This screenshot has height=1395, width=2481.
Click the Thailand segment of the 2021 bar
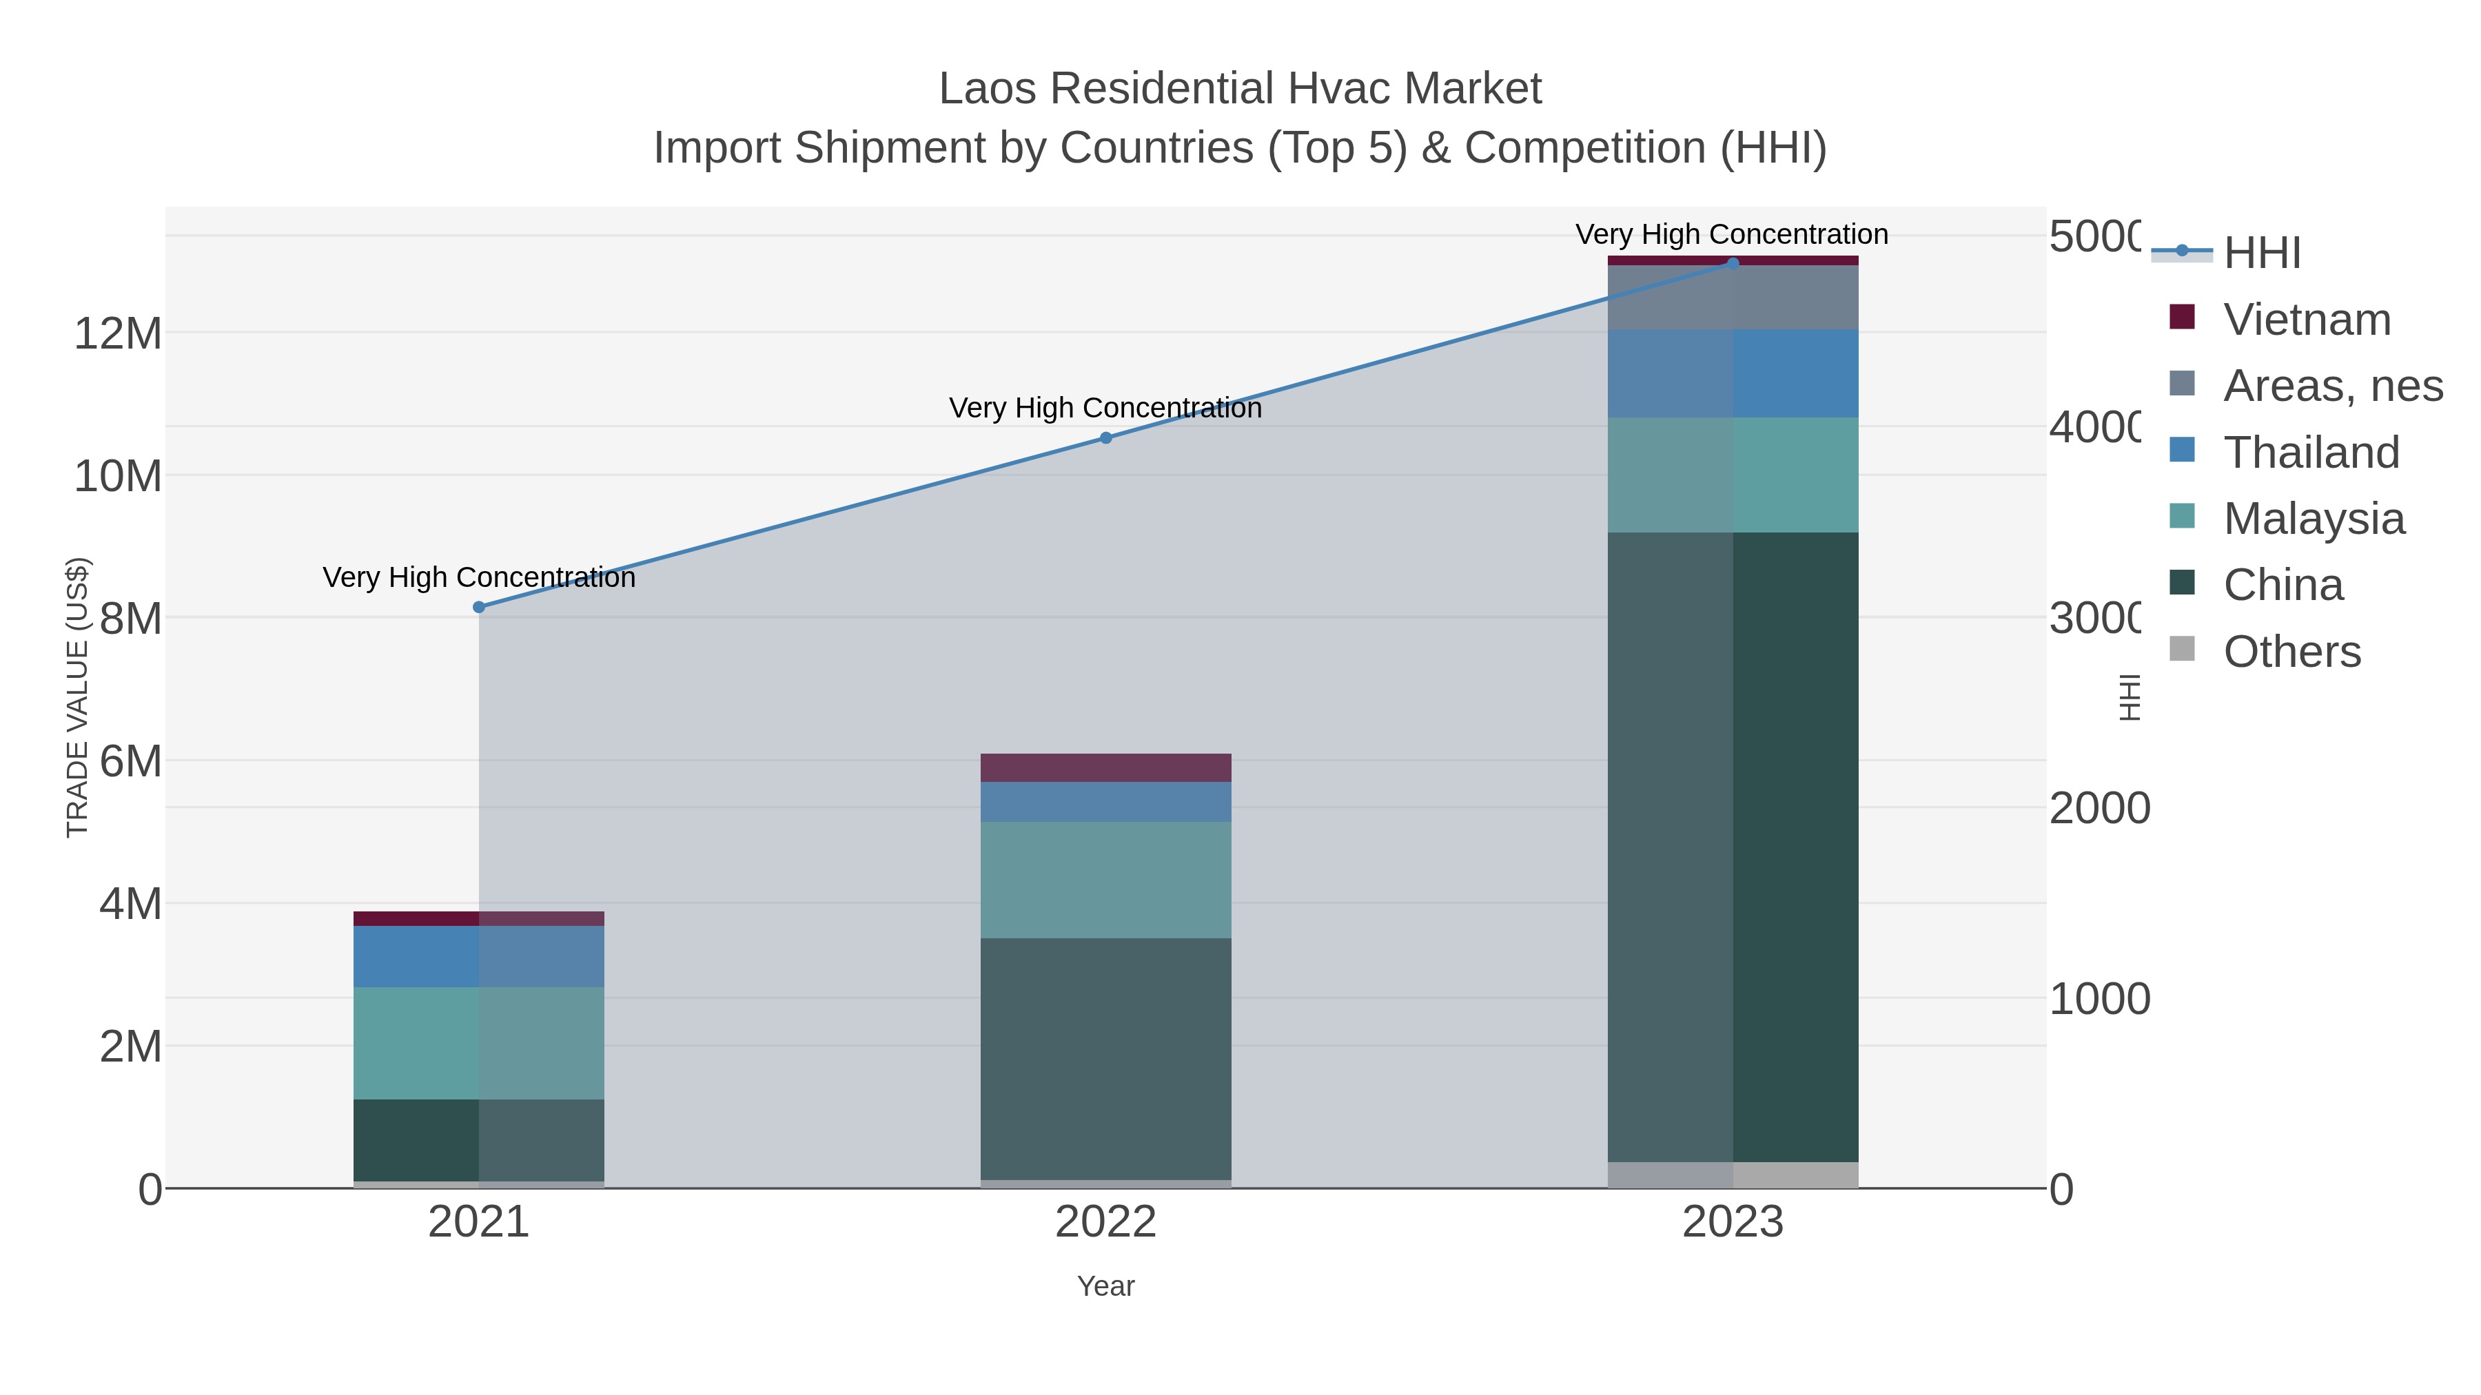479,957
